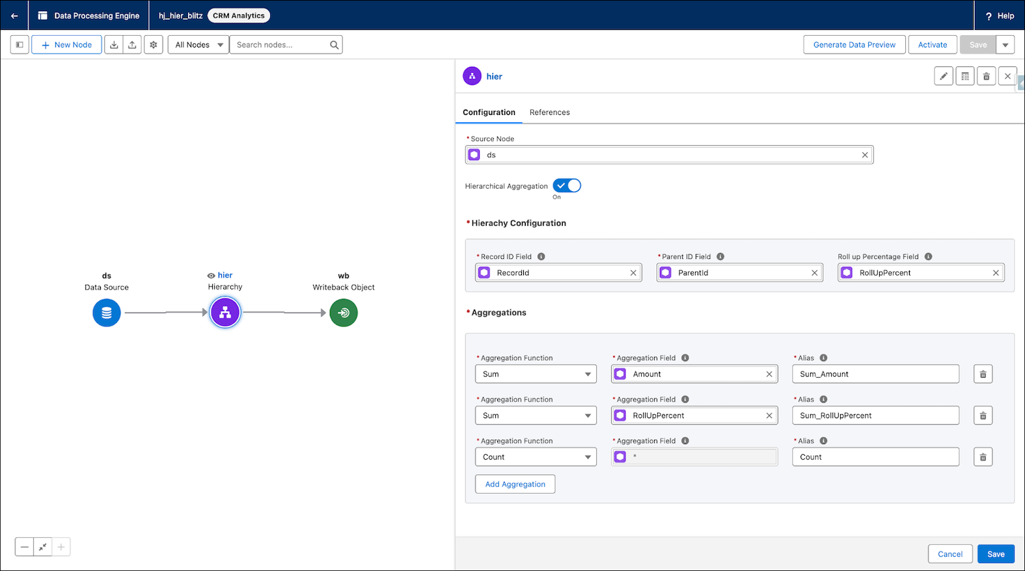Open the Count Aggregation Function dropdown

(536, 457)
